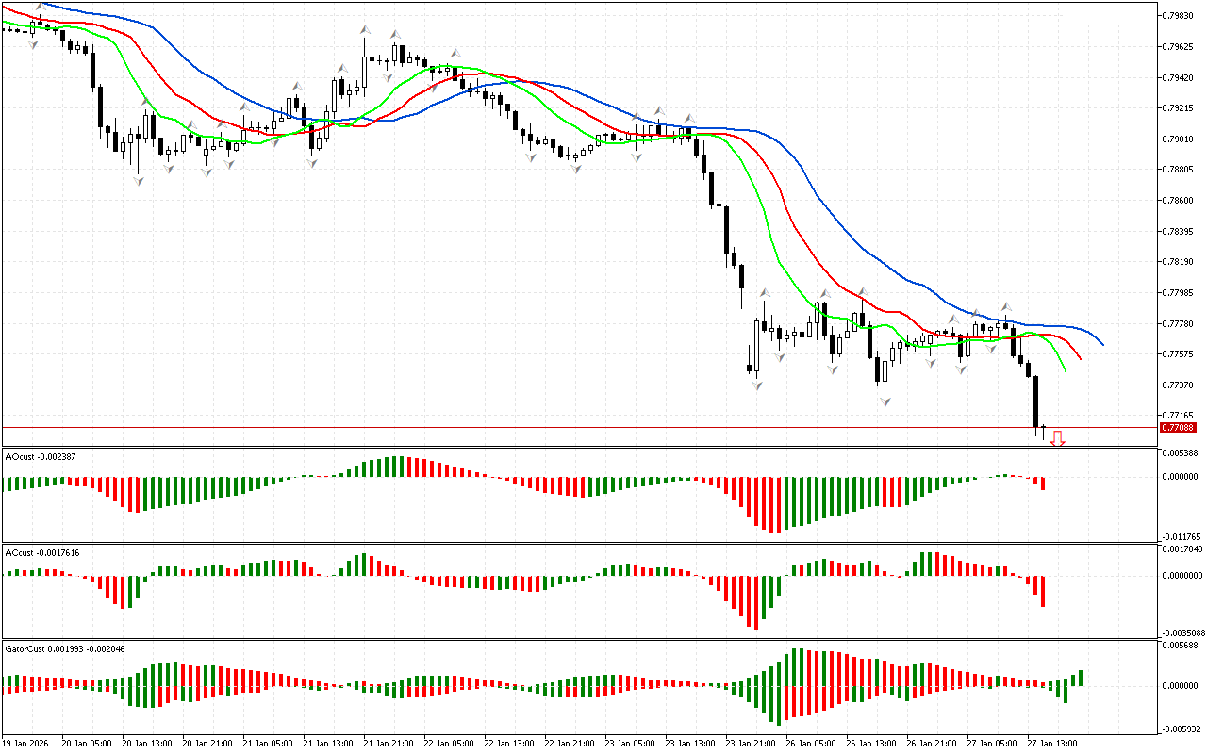The height and width of the screenshot is (754, 1207).
Task: Select the up fractal above the 21 Jan peak
Action: pos(364,30)
